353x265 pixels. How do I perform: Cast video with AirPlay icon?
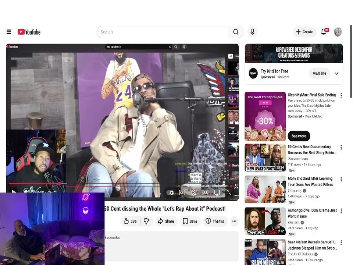(x=217, y=192)
